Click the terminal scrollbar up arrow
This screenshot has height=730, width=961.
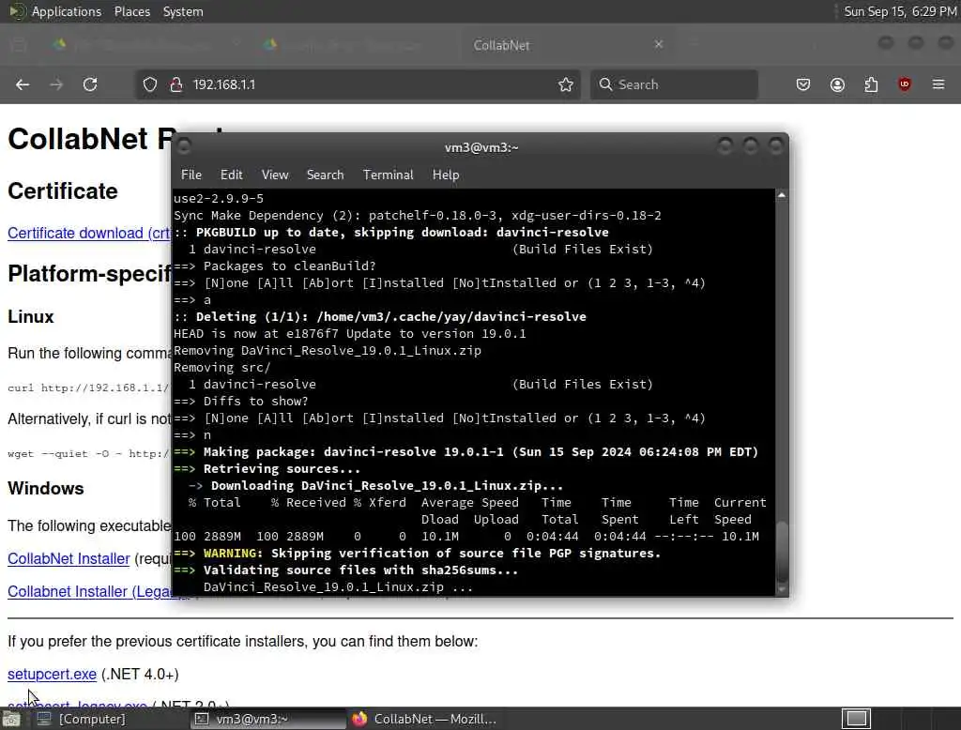pos(782,195)
